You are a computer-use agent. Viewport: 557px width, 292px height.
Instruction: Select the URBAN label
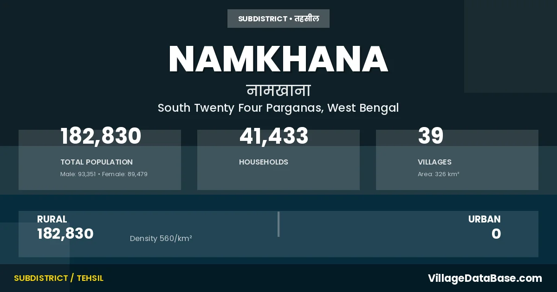484,219
